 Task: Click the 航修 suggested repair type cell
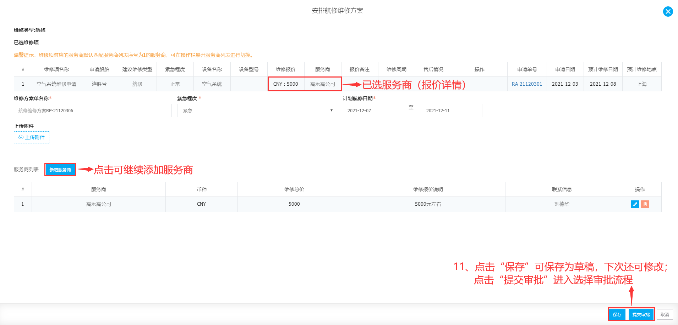[x=137, y=84]
